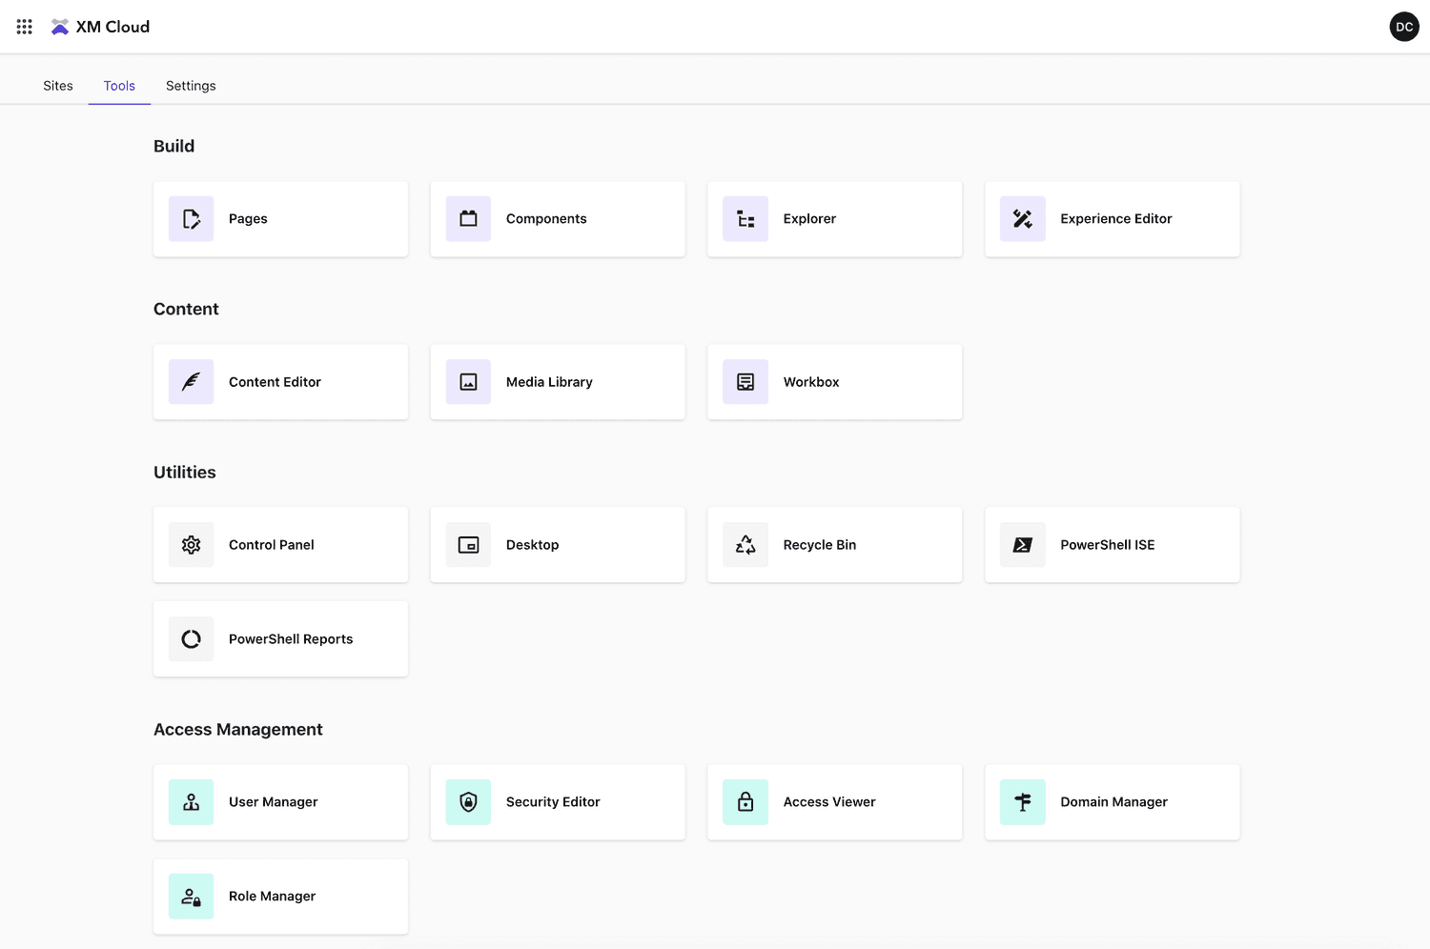1430x949 pixels.
Task: Click the Control Panel gear icon
Action: coord(192,545)
